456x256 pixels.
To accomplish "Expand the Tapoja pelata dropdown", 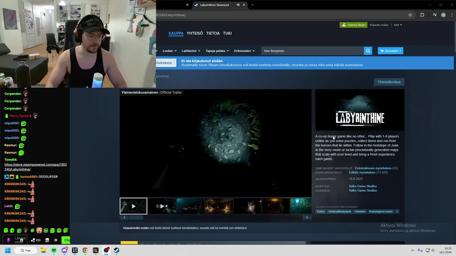I will [x=217, y=51].
